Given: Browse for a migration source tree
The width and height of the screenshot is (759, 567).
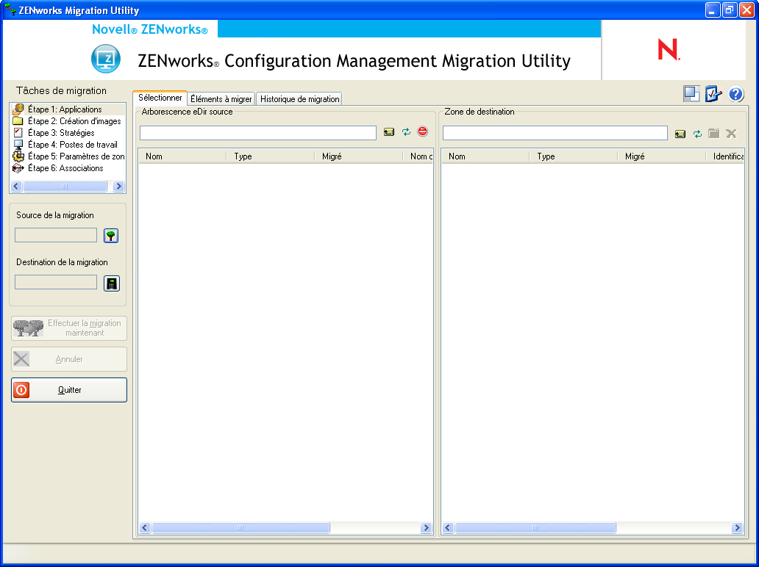Looking at the screenshot, I should pos(110,235).
